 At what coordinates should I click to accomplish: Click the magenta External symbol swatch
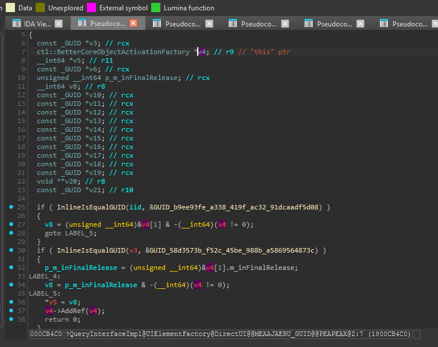point(91,8)
